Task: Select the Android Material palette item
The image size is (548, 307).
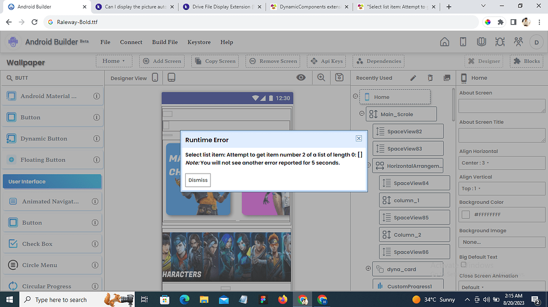Action: 52,96
